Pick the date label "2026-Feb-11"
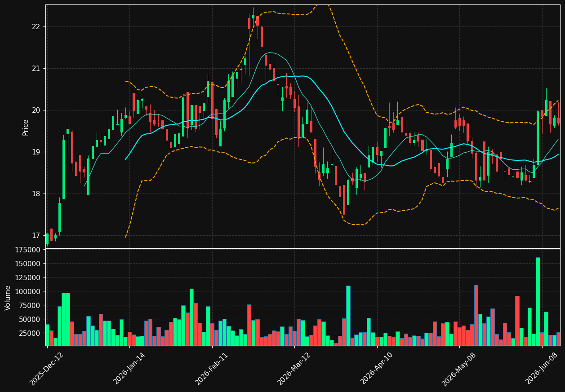 tap(212, 369)
